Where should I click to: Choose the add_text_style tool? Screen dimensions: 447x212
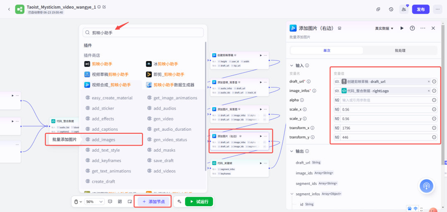point(106,150)
